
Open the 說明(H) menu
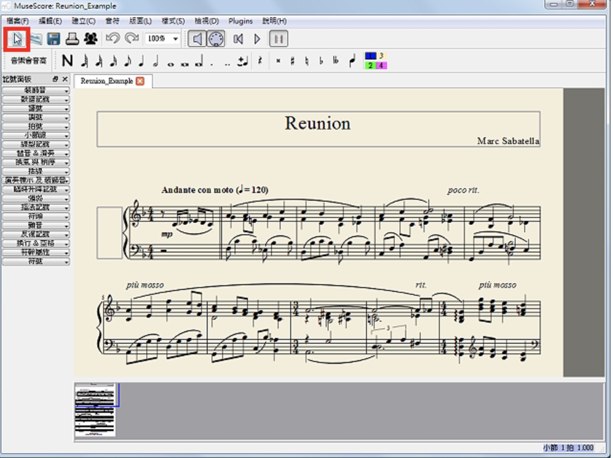tap(274, 21)
